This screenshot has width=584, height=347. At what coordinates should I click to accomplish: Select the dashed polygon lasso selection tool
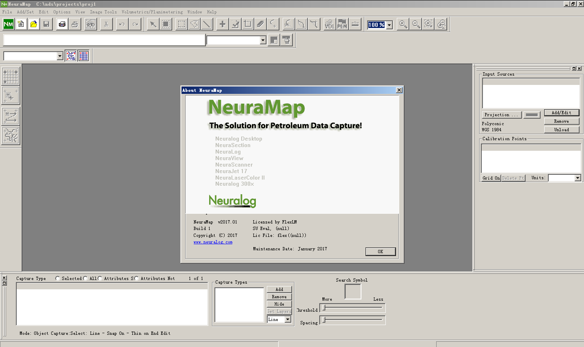[x=194, y=24]
